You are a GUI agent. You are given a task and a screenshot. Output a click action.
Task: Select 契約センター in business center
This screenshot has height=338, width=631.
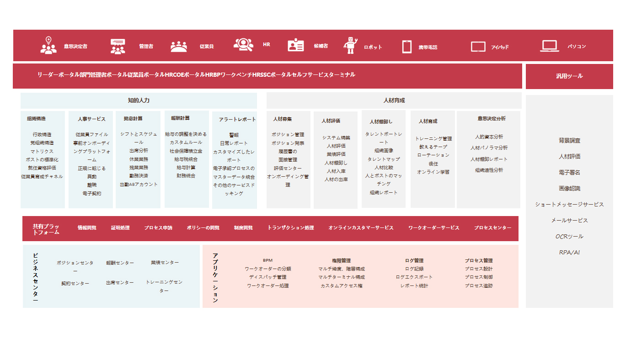[75, 284]
